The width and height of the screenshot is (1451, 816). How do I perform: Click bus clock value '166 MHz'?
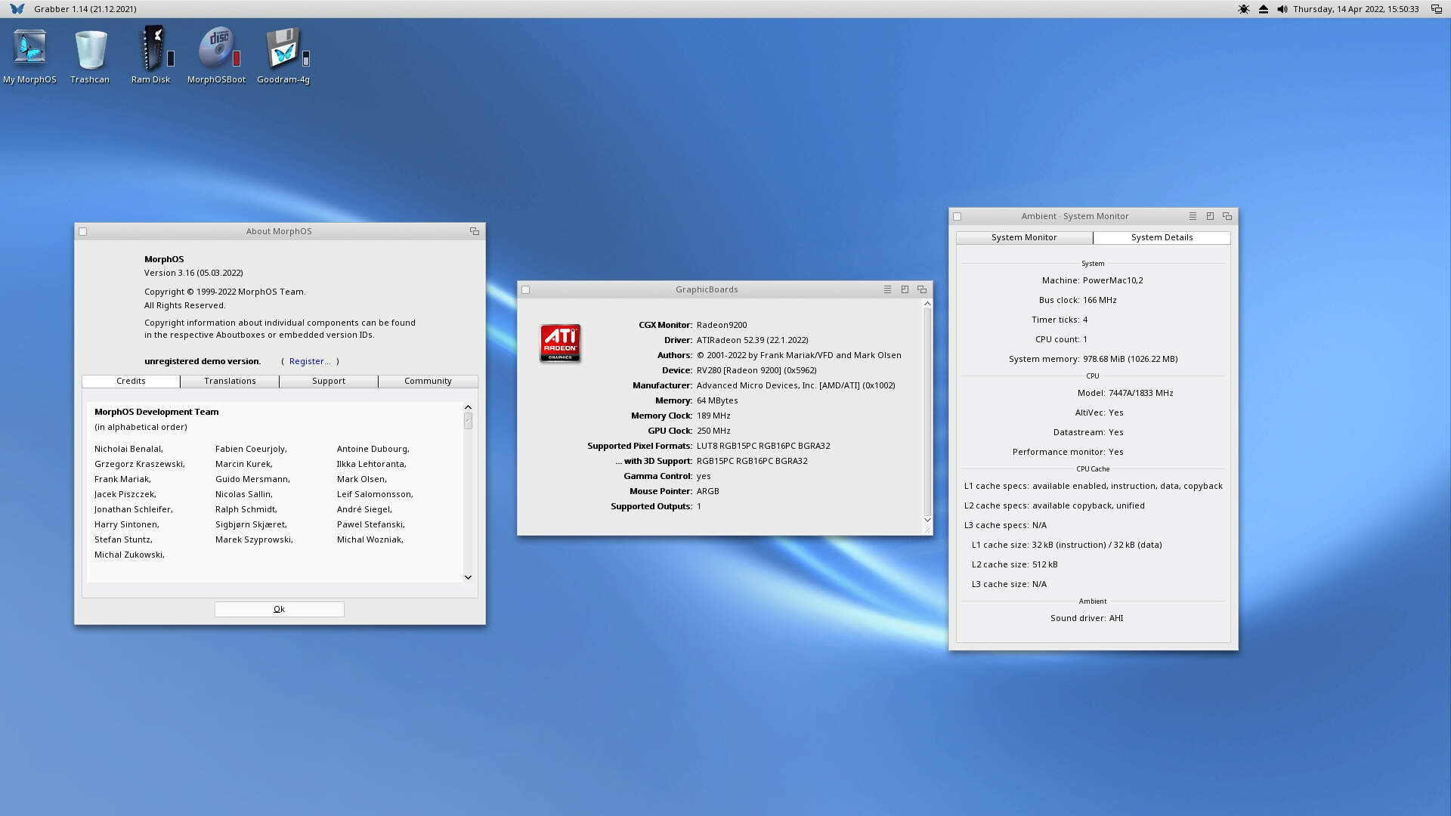1100,300
